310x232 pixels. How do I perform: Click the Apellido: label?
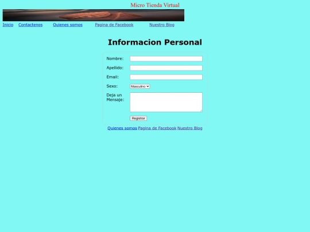coord(115,68)
